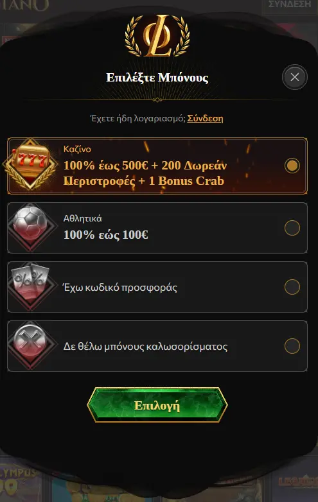The image size is (318, 502).
Task: Click the 100% έως 100€ offer text
Action: [x=106, y=235]
